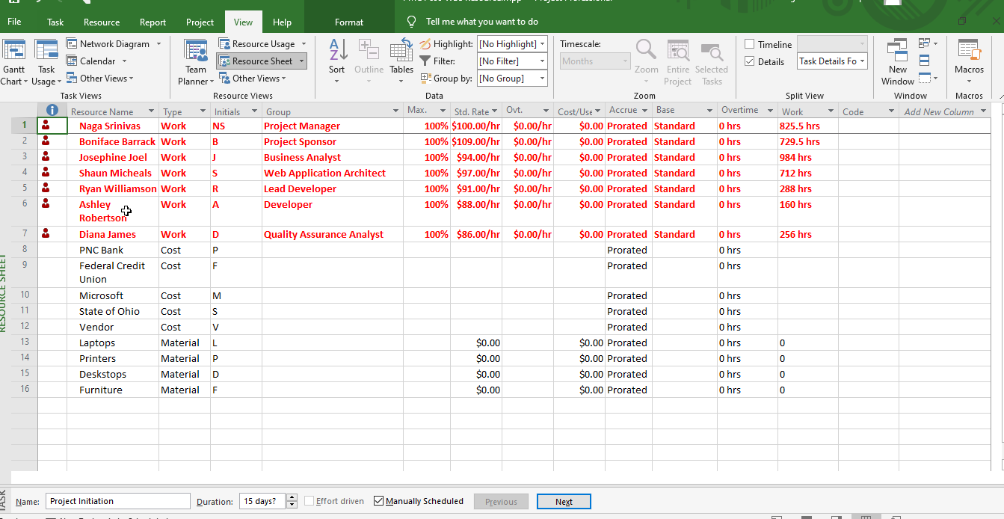Open the Team Planner view
This screenshot has height=519, width=1004.
click(x=196, y=62)
